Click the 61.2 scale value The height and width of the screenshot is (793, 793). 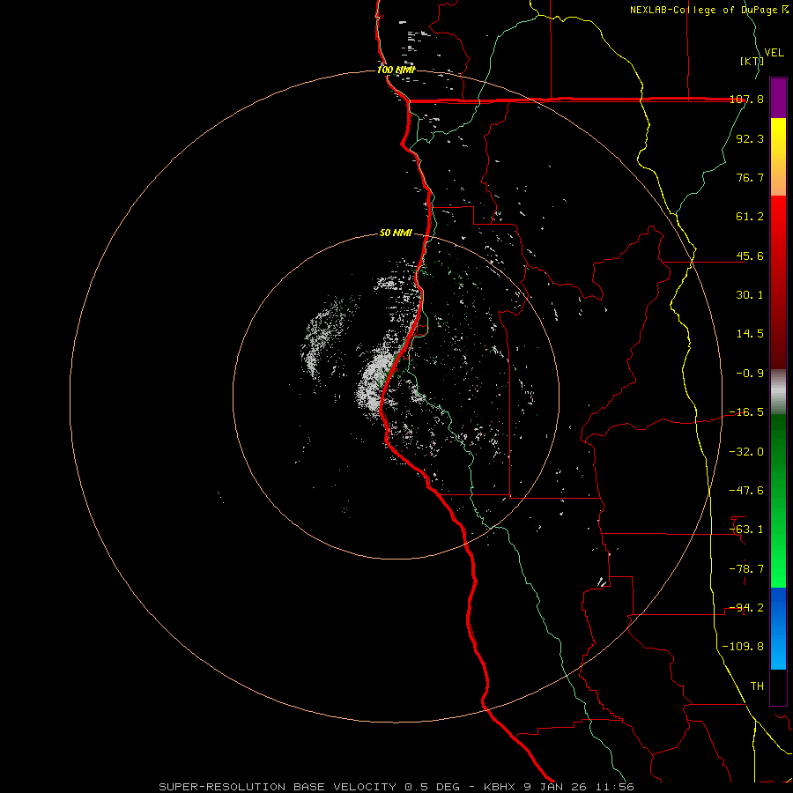pyautogui.click(x=750, y=217)
